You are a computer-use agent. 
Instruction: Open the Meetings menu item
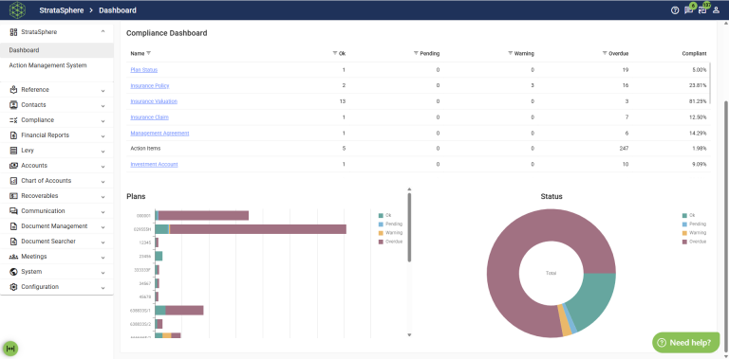57,257
